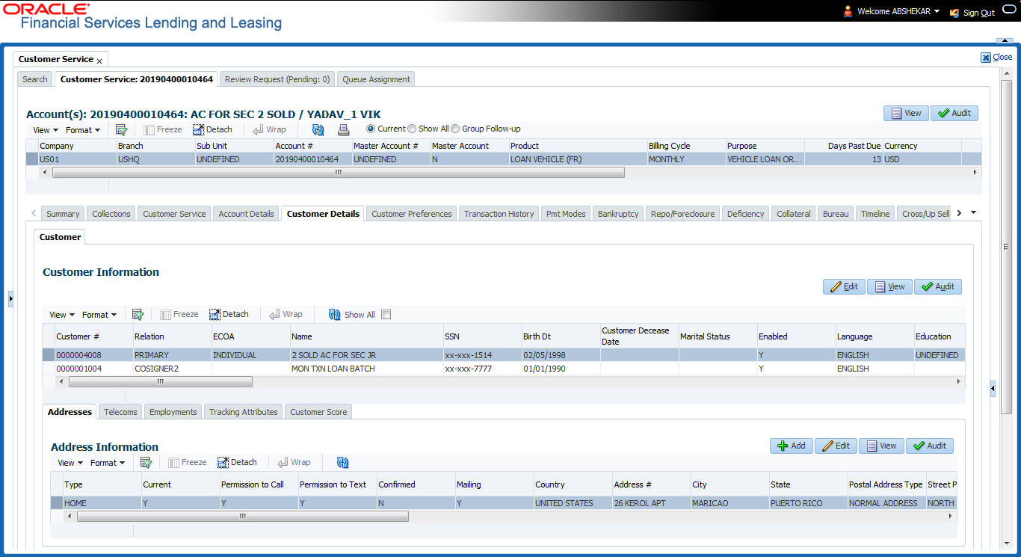Open the Review Request (Pending: 0) tab
Viewport: 1021px width, 557px height.
tap(277, 79)
